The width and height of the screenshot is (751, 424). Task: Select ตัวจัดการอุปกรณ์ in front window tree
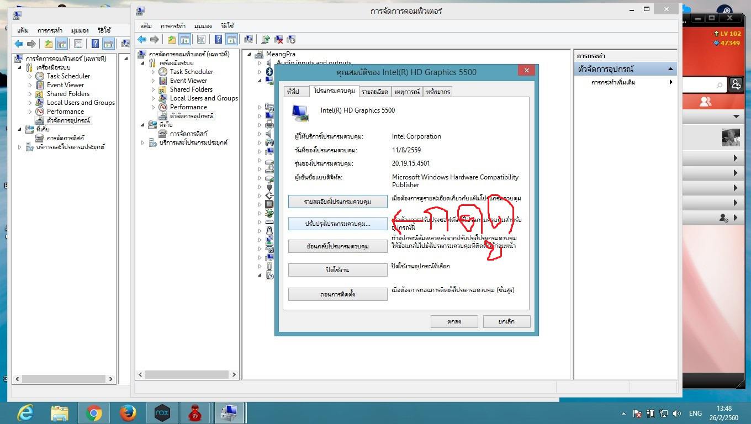(192, 116)
